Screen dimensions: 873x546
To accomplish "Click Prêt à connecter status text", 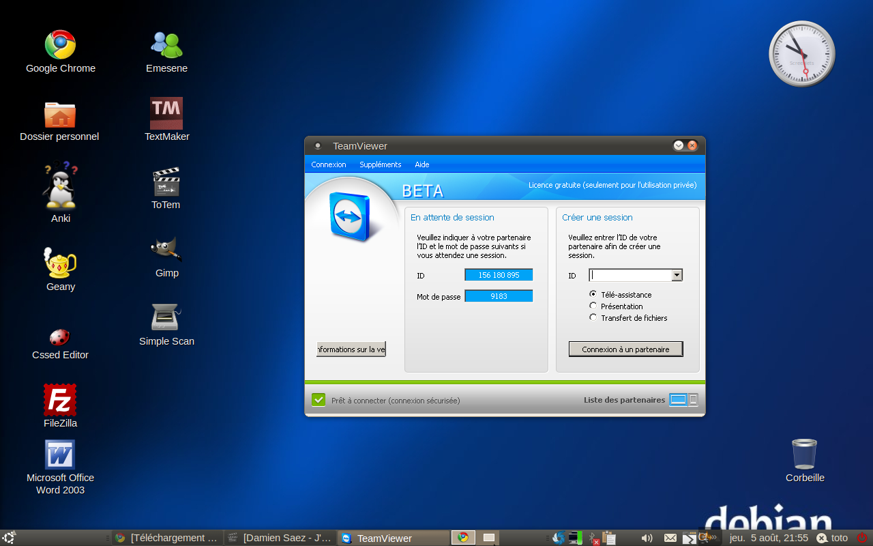I will (396, 401).
